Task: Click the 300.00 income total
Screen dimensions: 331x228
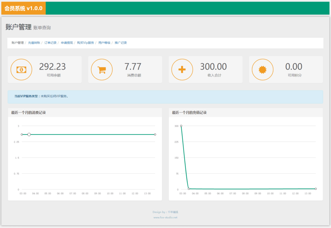Action: [213, 67]
